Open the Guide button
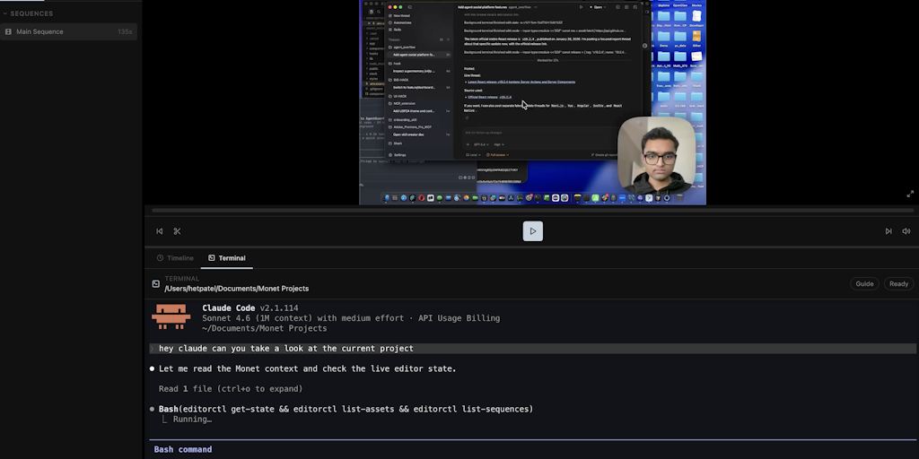Viewport: 919px width, 459px height. pyautogui.click(x=864, y=284)
